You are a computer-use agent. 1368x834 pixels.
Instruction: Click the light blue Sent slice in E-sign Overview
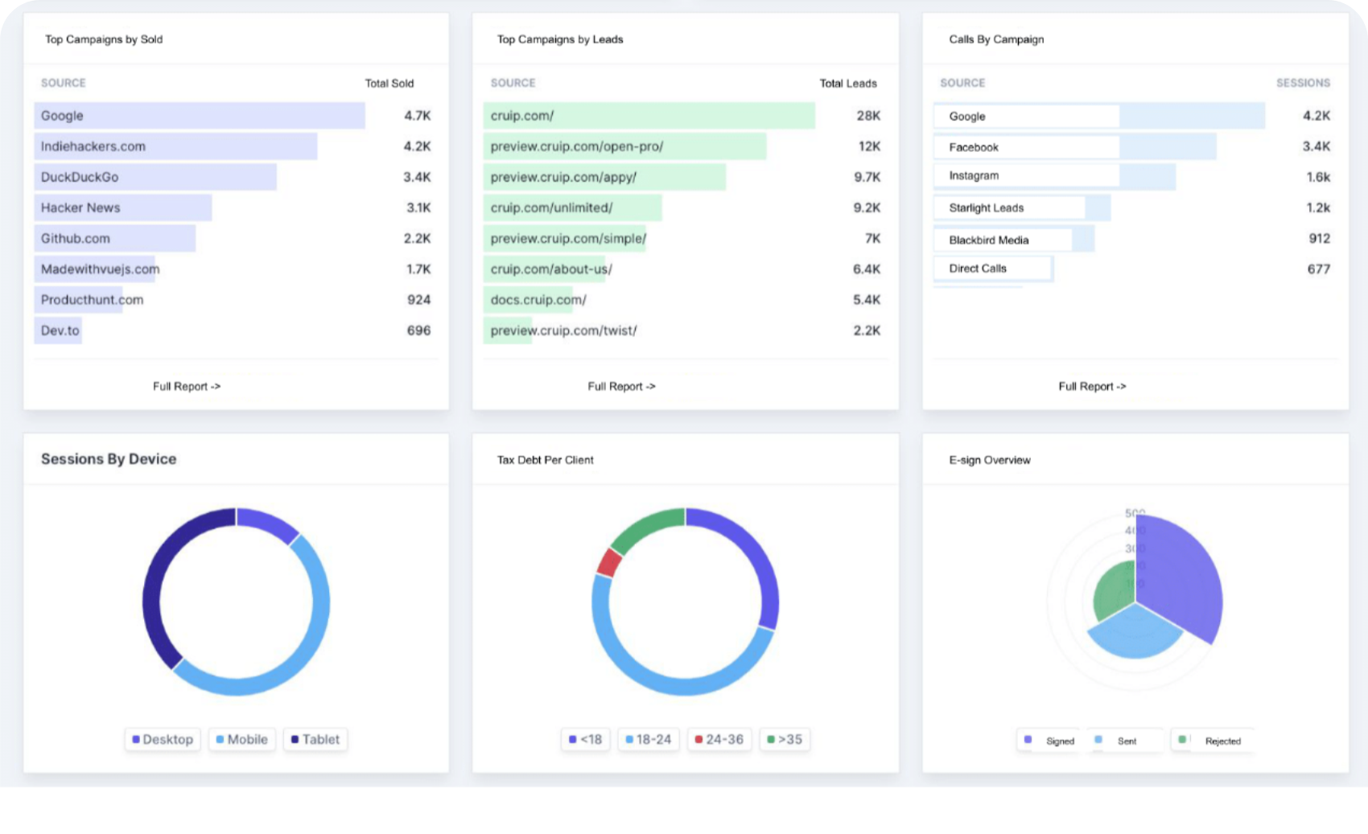tap(1135, 635)
